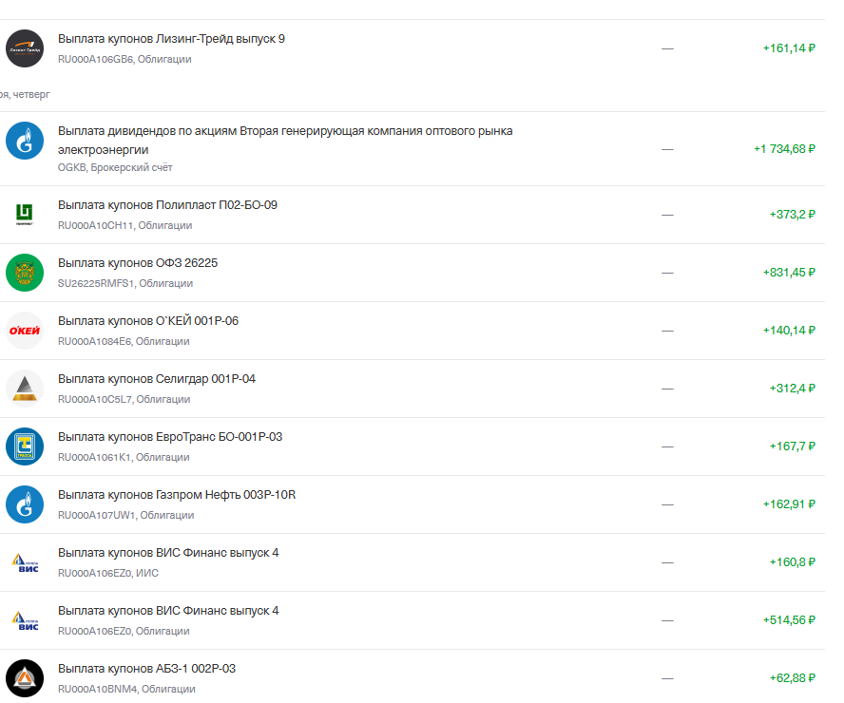
Task: Click Gazprom logo beside Газпром Нефть 003P-10R
Action: 25,504
